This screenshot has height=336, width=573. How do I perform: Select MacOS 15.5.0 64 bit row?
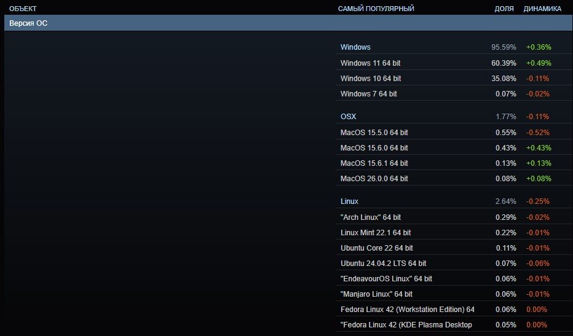[x=454, y=133]
